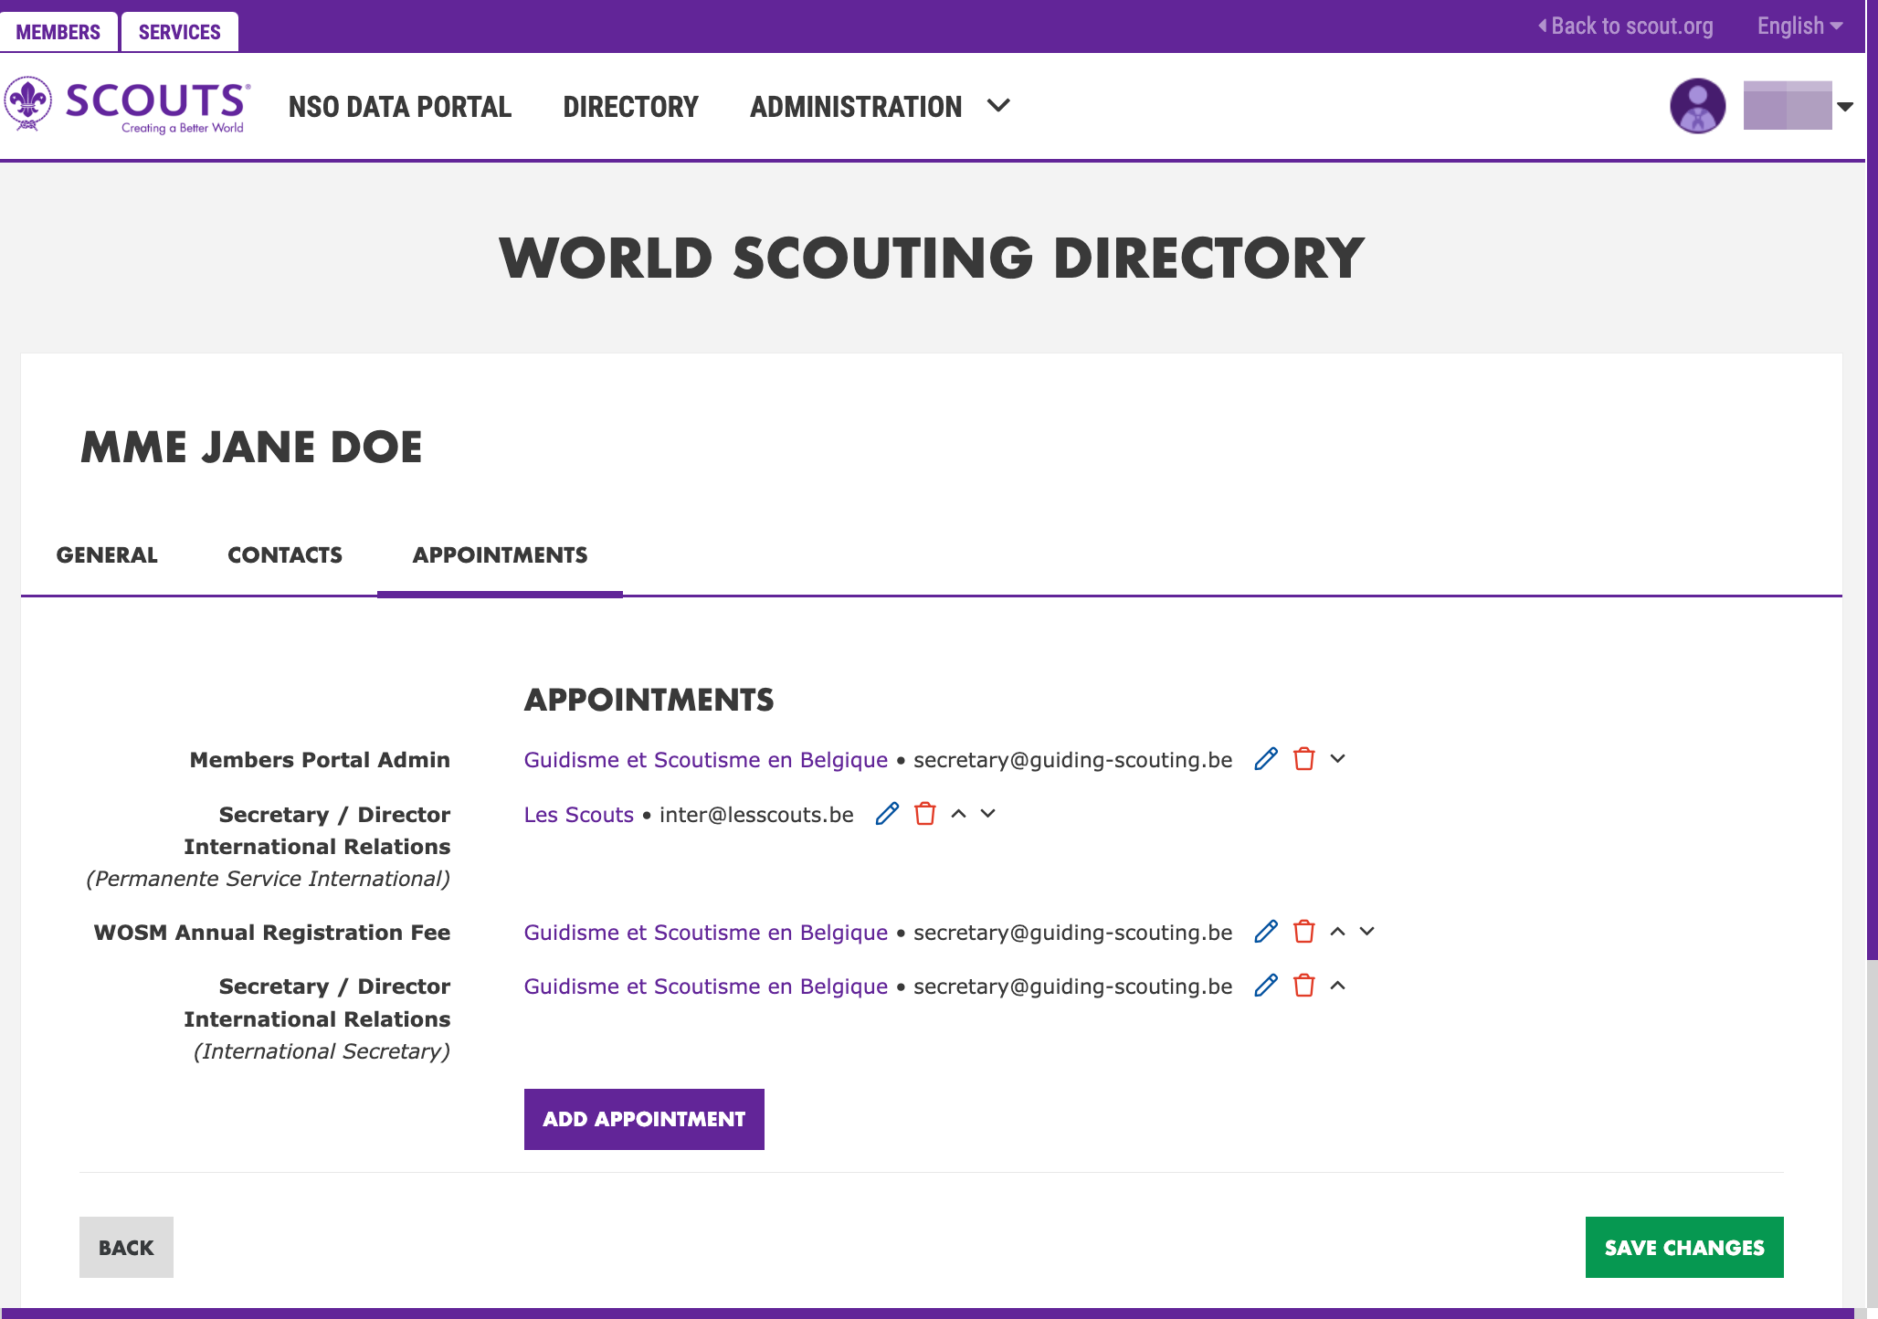Screen dimensions: 1878x1319
Task: Click the Back button
Action: click(126, 1247)
